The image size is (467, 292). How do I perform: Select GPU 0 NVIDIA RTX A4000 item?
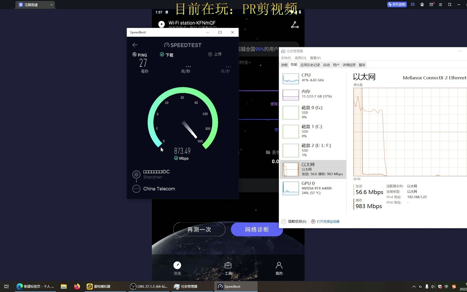pos(313,188)
